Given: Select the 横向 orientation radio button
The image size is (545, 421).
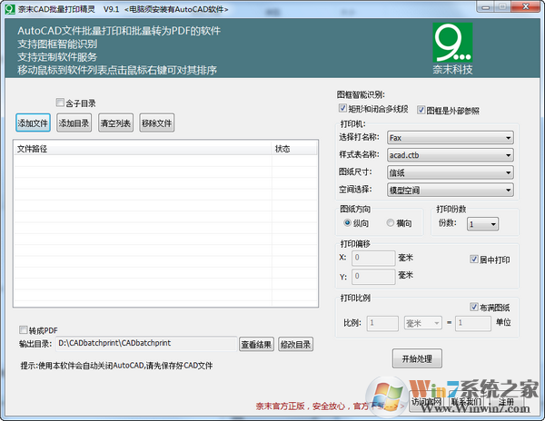Looking at the screenshot, I should coord(391,223).
